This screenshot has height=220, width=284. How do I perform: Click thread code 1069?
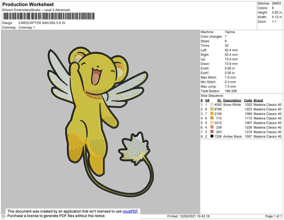coord(248,114)
